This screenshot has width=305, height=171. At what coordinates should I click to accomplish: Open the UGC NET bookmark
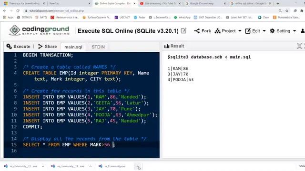coord(122,18)
